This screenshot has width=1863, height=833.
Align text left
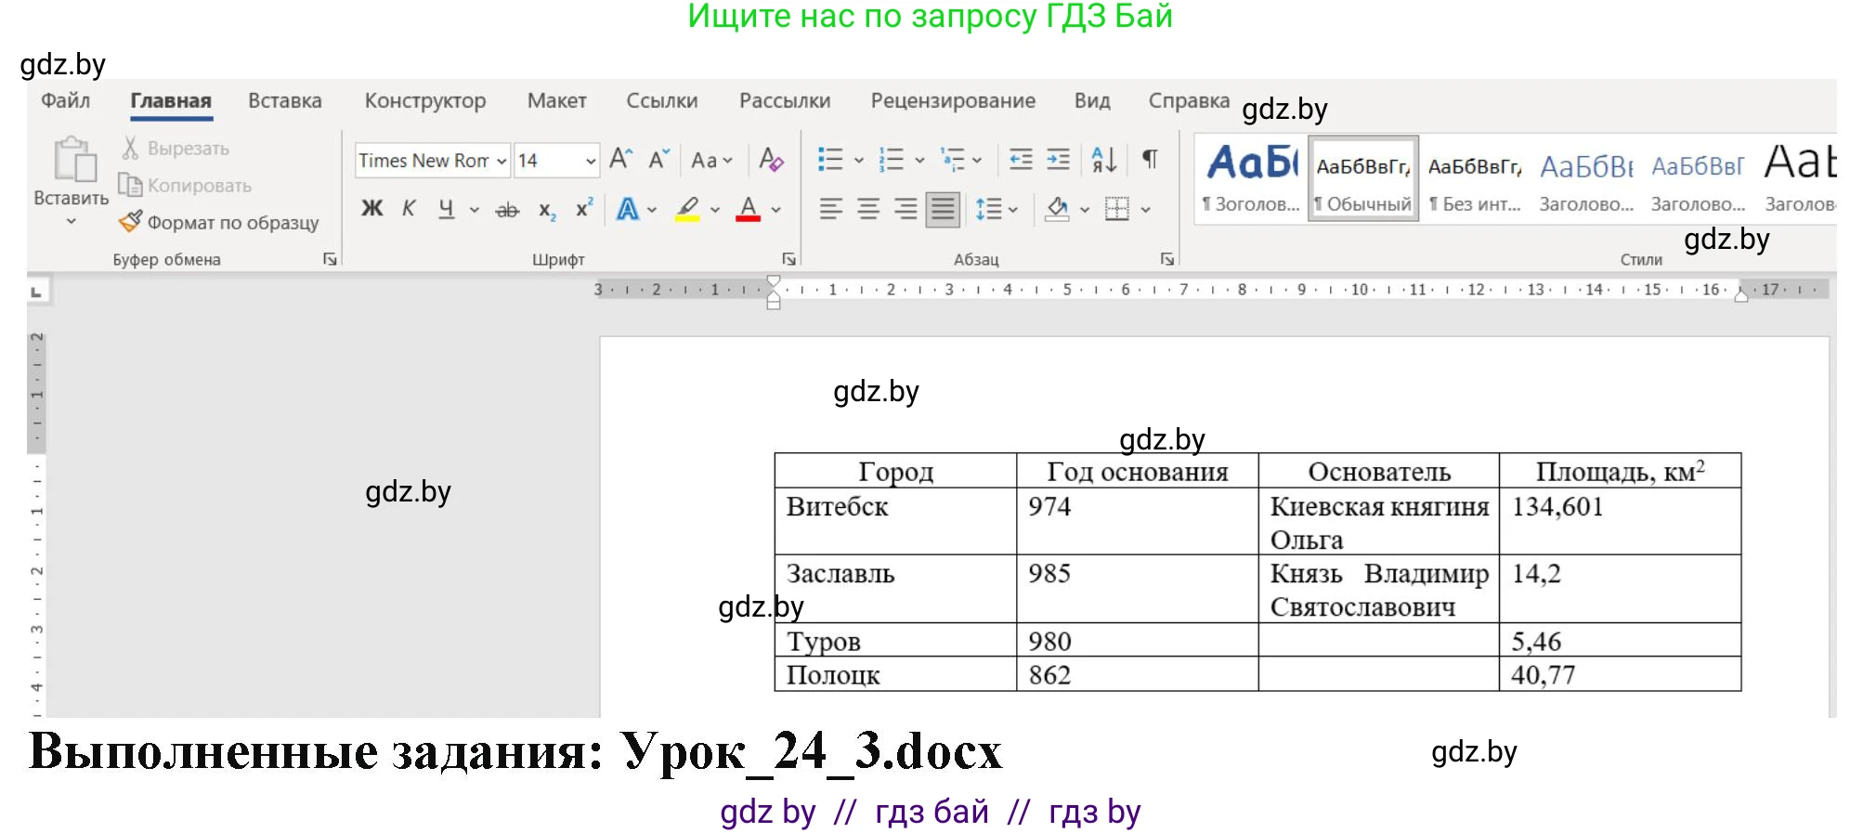pyautogui.click(x=831, y=209)
